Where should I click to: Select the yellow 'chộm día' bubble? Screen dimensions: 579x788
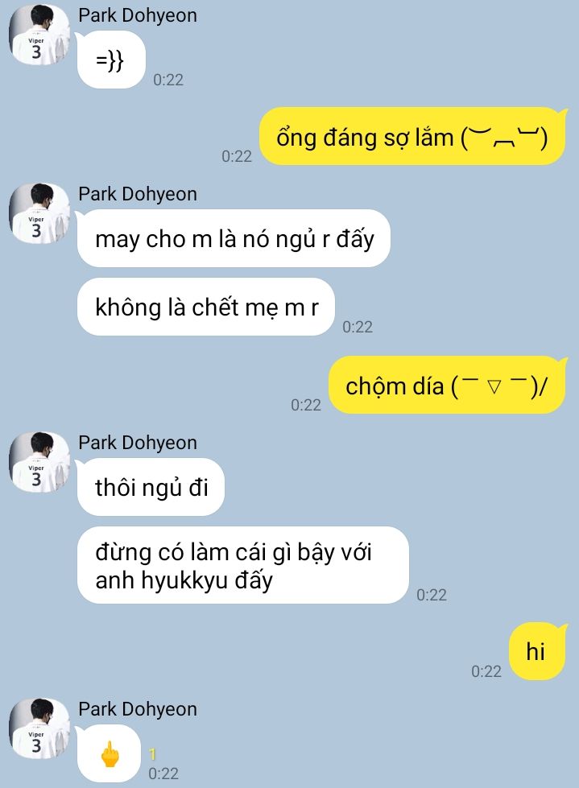447,385
